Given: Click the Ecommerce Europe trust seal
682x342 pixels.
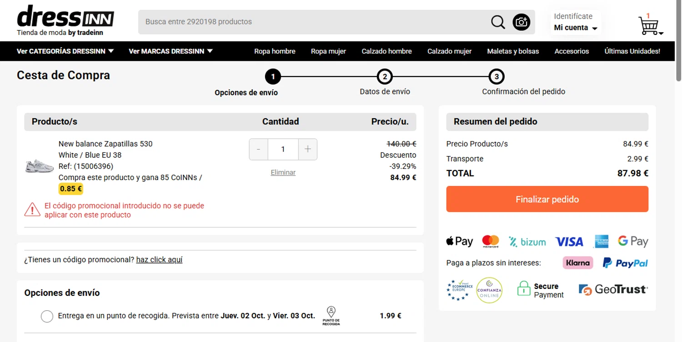Looking at the screenshot, I should click(460, 290).
